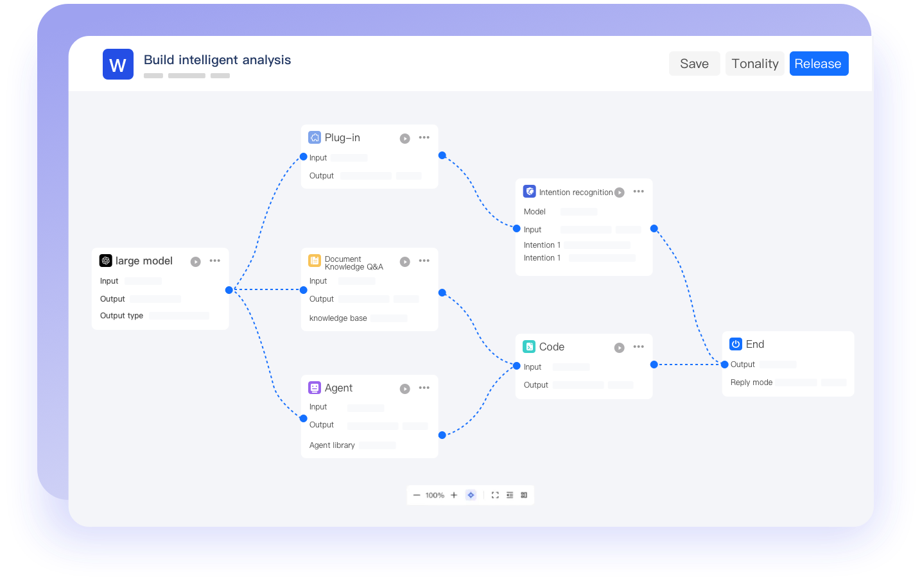The image size is (922, 584).
Task: Click the zoom in plus icon
Action: point(454,495)
